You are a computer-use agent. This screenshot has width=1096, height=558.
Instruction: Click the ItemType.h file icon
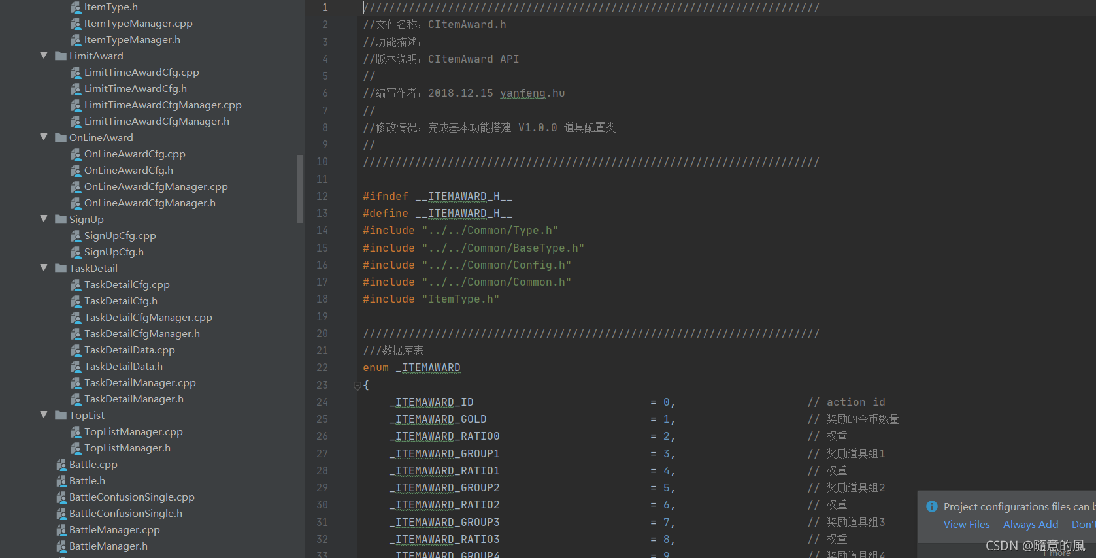point(76,7)
